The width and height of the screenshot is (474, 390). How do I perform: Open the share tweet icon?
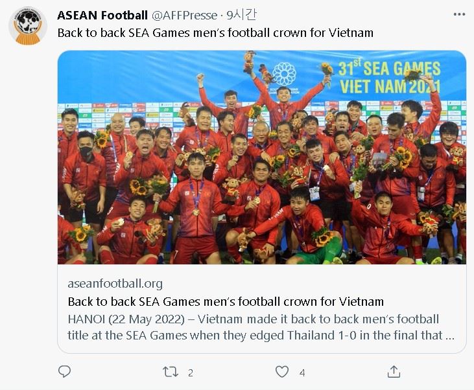(394, 372)
